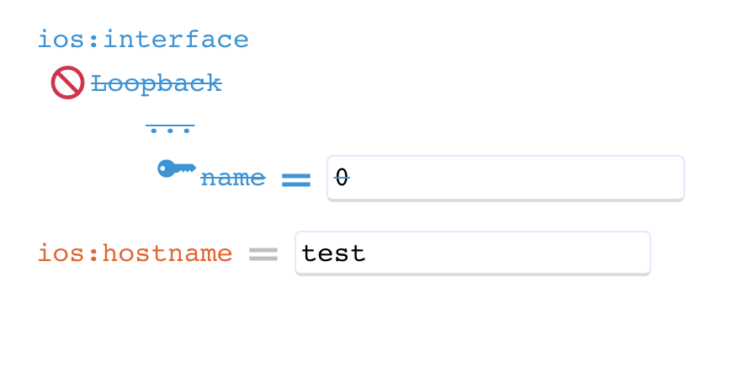The image size is (749, 384).
Task: Select the ios:interface heading
Action: (x=143, y=40)
